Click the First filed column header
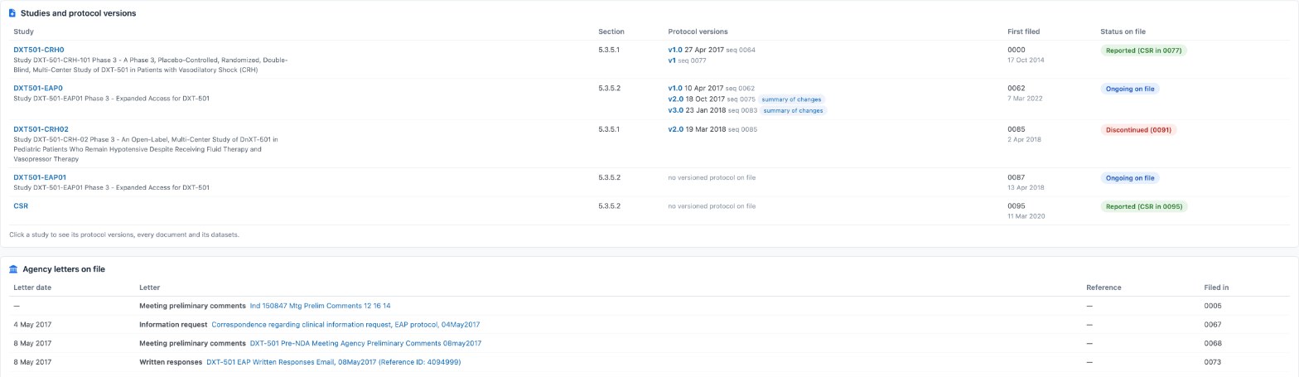This screenshot has width=1299, height=377. [1023, 31]
